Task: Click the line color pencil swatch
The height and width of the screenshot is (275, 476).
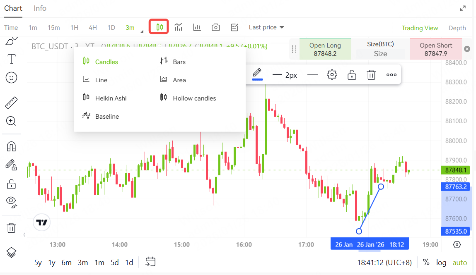Action: (x=257, y=74)
